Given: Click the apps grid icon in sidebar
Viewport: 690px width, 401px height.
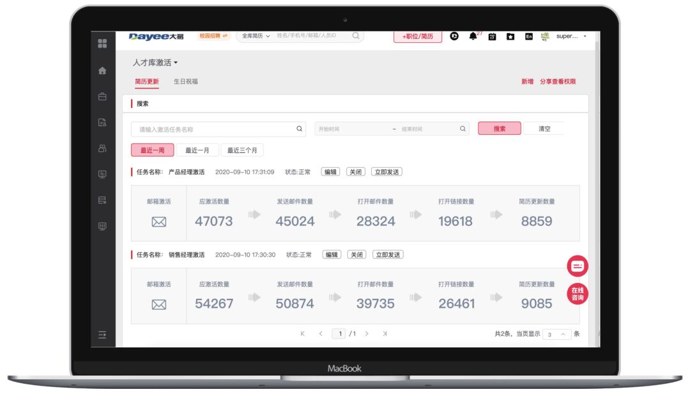Looking at the screenshot, I should pos(102,44).
